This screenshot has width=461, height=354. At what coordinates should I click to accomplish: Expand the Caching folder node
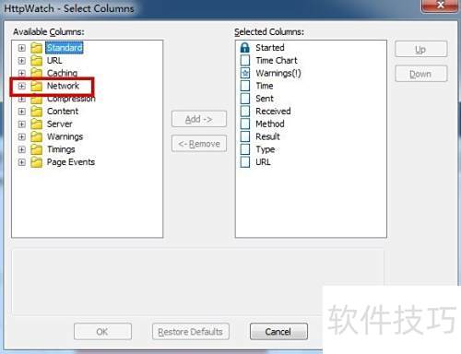(21, 73)
